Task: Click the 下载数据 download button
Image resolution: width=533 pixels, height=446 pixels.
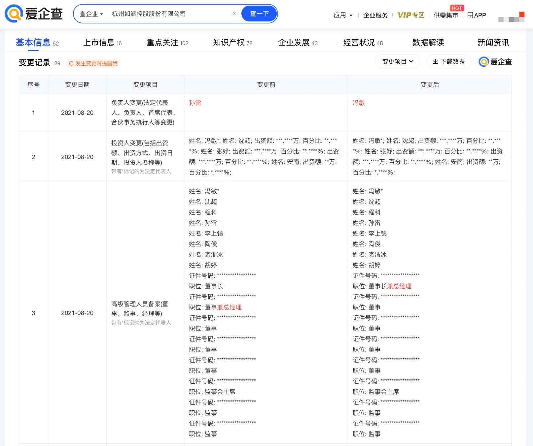Action: pyautogui.click(x=448, y=61)
